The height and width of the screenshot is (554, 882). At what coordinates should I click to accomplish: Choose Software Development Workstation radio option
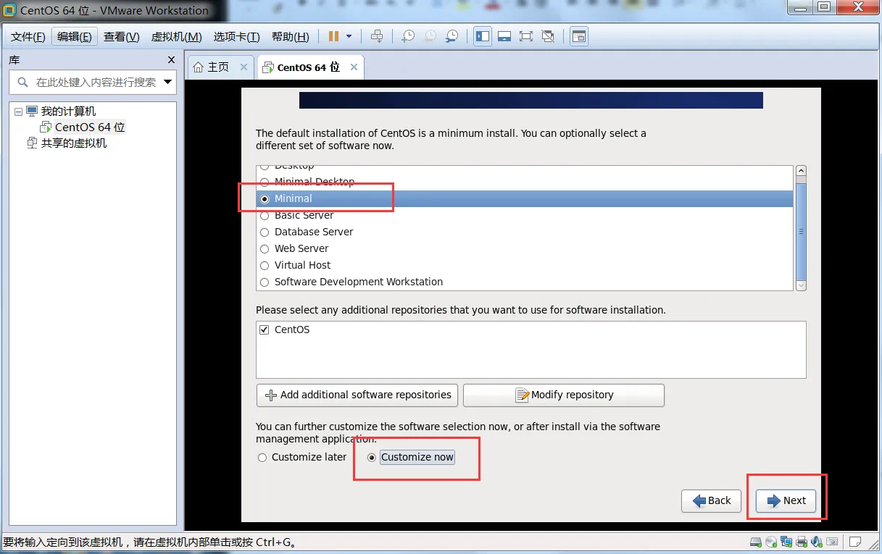[x=265, y=282]
